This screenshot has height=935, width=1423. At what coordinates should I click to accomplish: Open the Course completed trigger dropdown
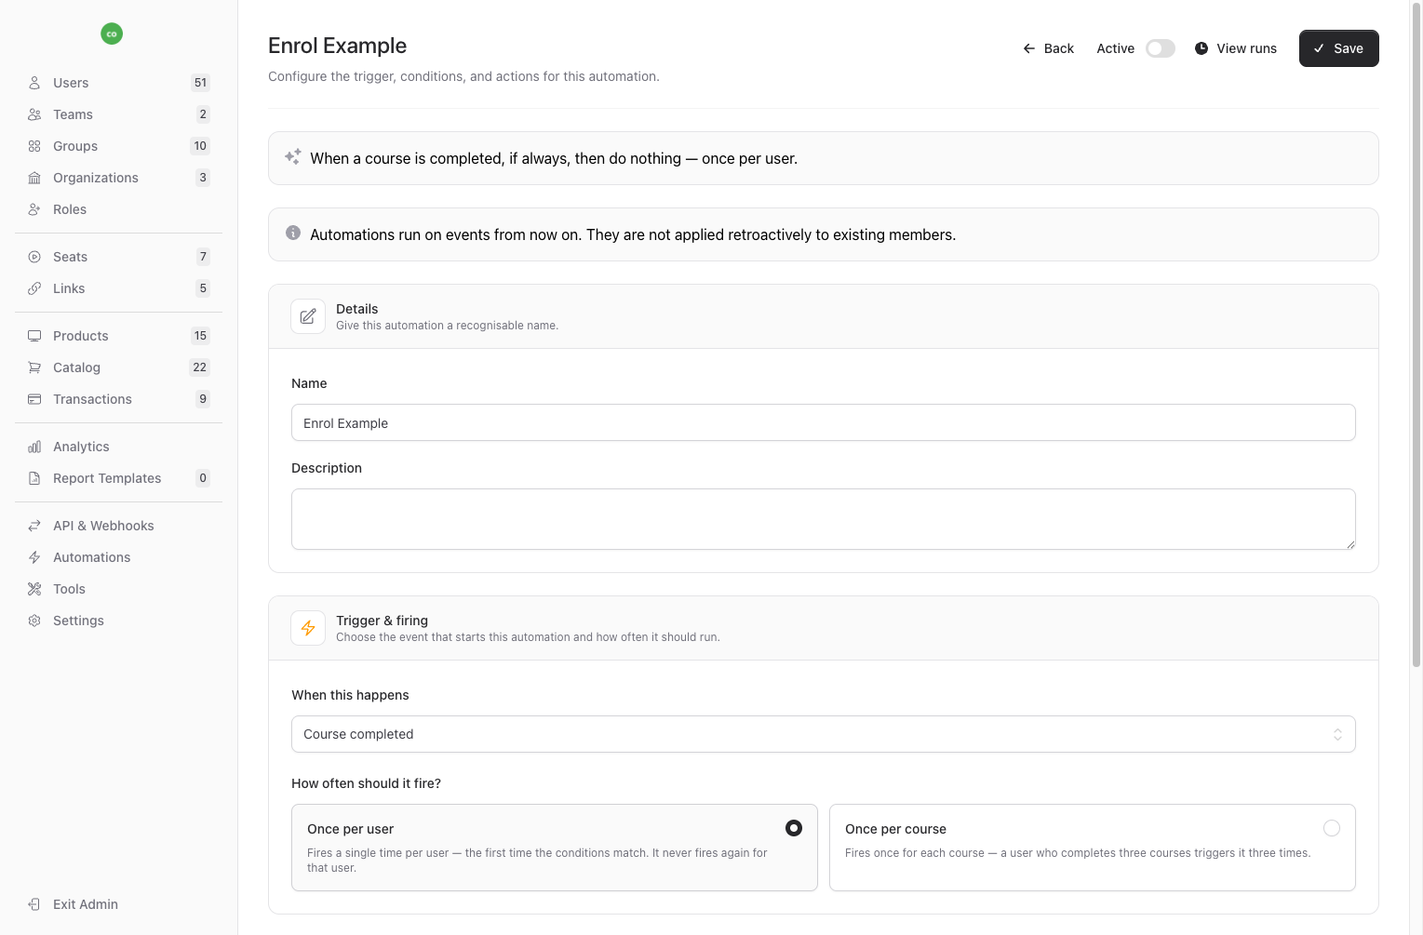(824, 734)
